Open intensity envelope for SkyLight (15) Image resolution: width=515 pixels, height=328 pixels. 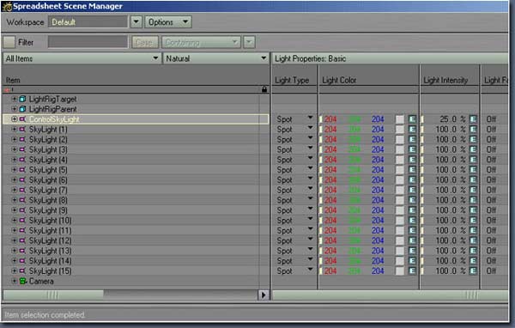click(x=473, y=270)
